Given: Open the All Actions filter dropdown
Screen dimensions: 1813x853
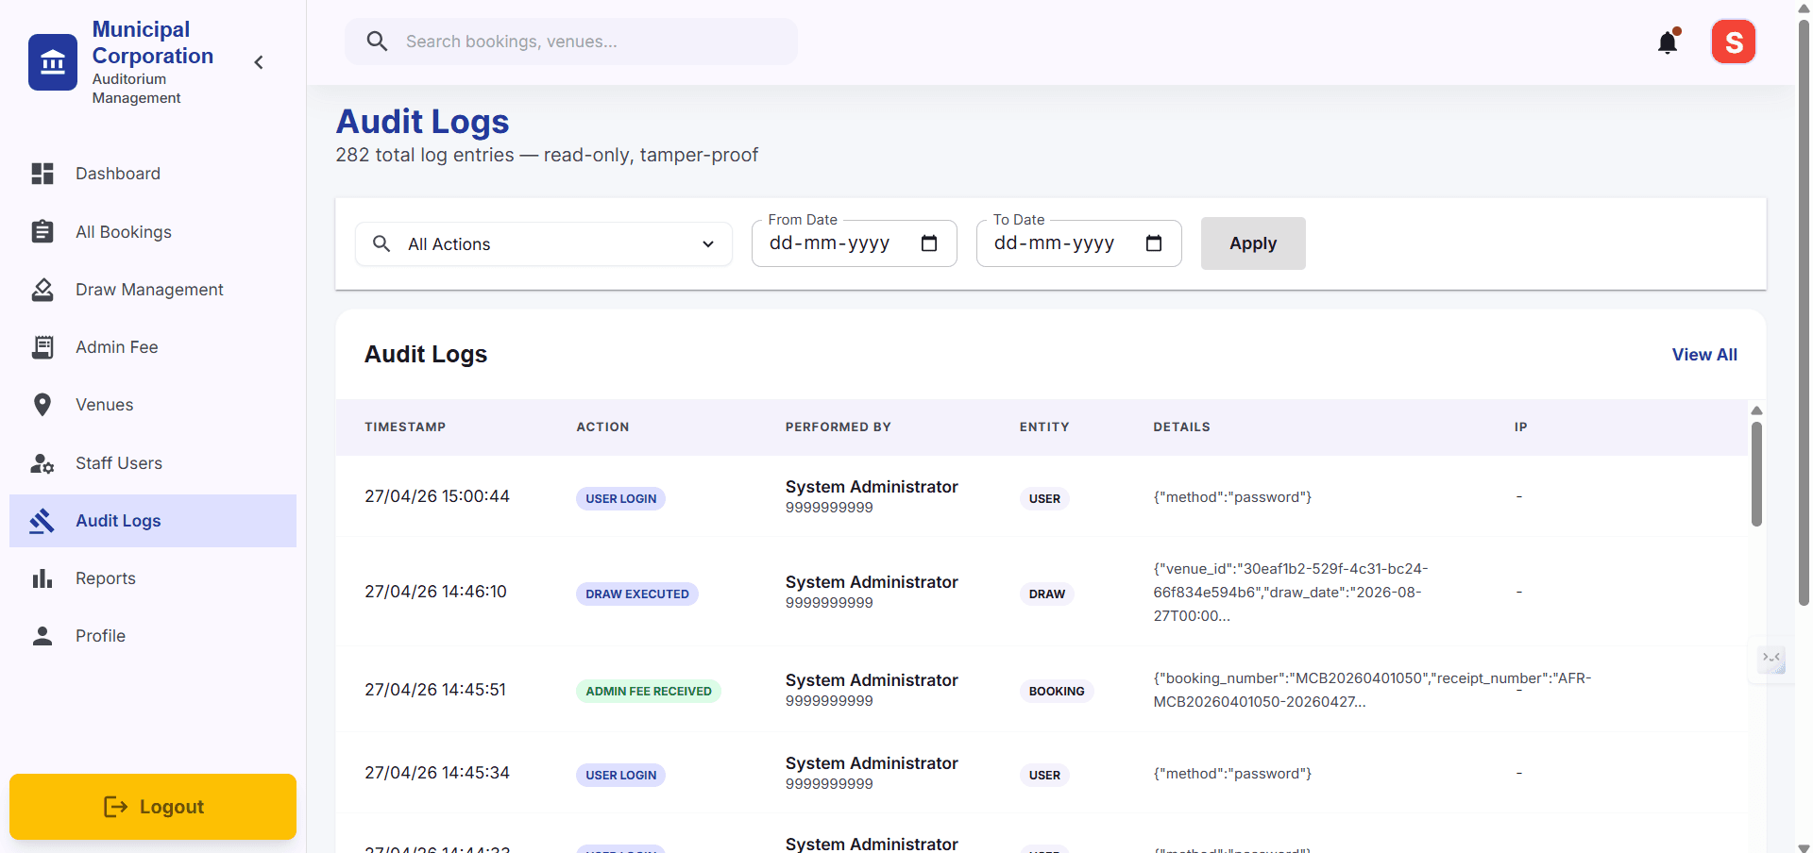Looking at the screenshot, I should tap(544, 244).
